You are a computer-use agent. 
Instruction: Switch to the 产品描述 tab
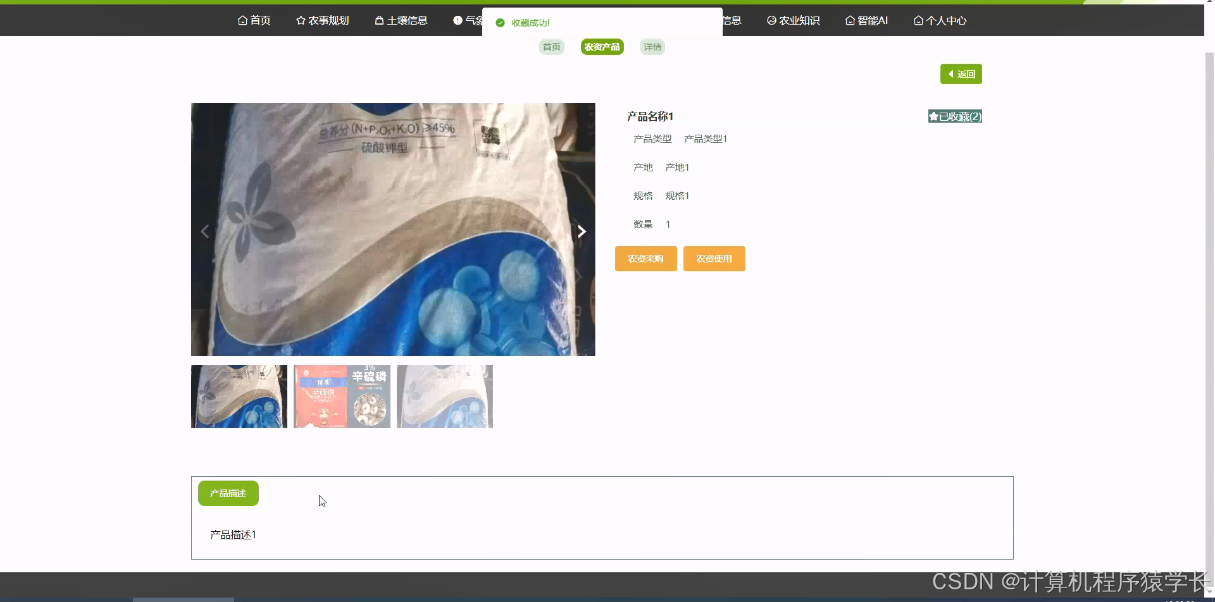point(228,493)
